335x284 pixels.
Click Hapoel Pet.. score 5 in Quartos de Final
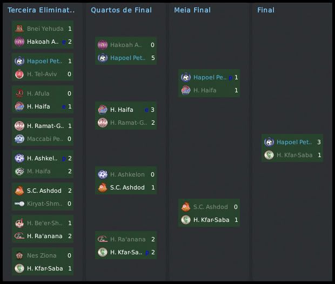pos(153,58)
